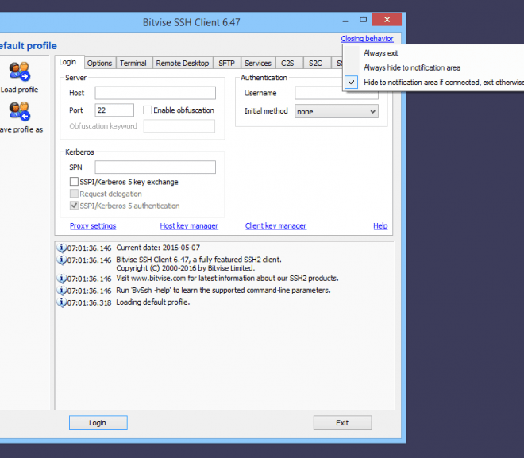This screenshot has height=458, width=524.
Task: Click log text 'Current date: 2016-05-07'
Action: click(158, 248)
